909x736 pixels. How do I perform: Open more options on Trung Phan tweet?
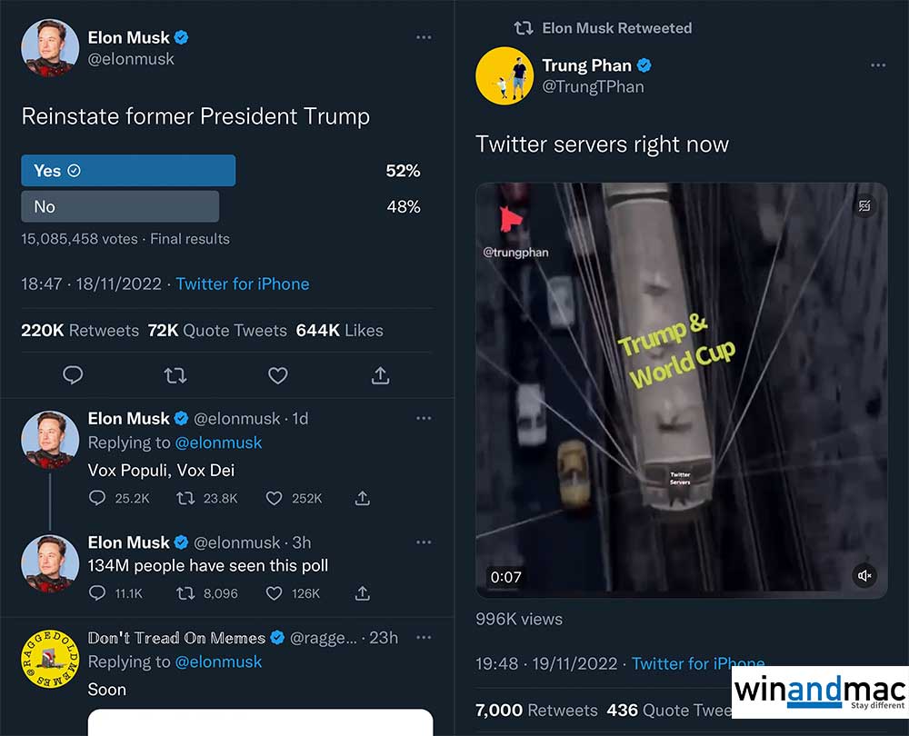click(x=877, y=65)
